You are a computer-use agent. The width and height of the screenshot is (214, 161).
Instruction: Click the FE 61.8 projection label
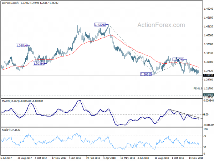198,88
